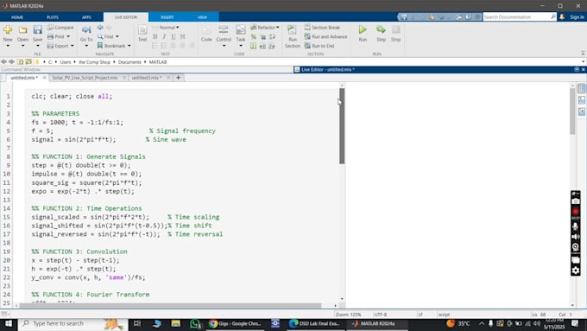Toggle the recorder microphone
This screenshot has height=331, width=587.
tap(576, 226)
